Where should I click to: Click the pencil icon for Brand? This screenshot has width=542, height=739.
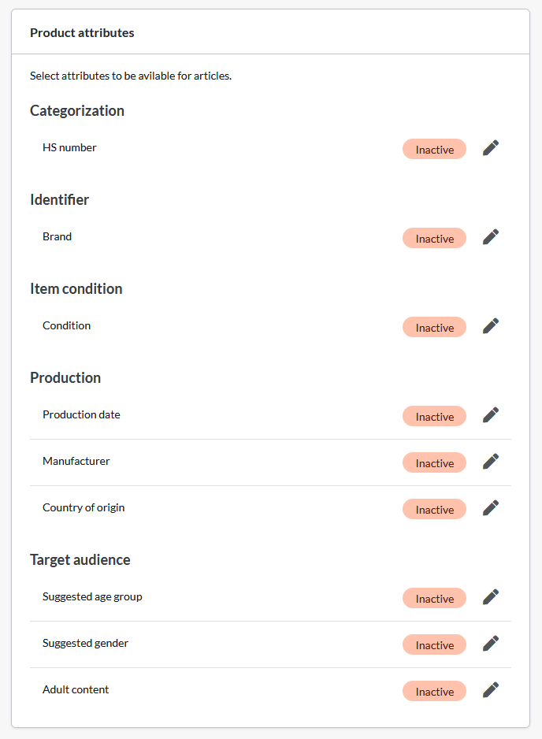(491, 237)
